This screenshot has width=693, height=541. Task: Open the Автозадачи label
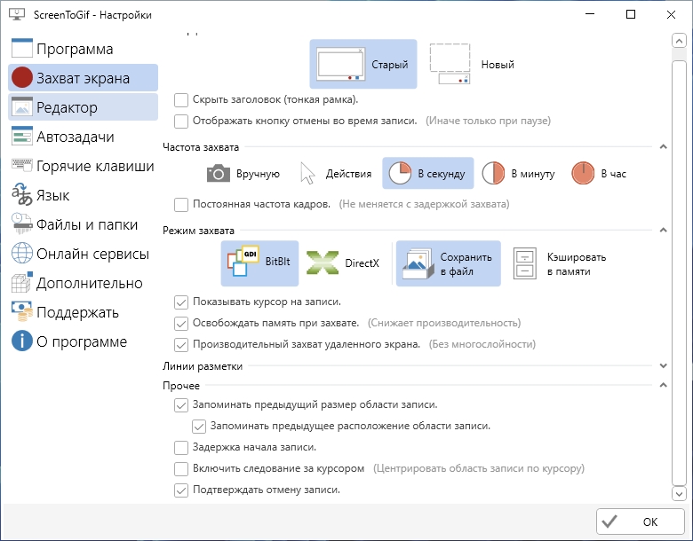76,137
